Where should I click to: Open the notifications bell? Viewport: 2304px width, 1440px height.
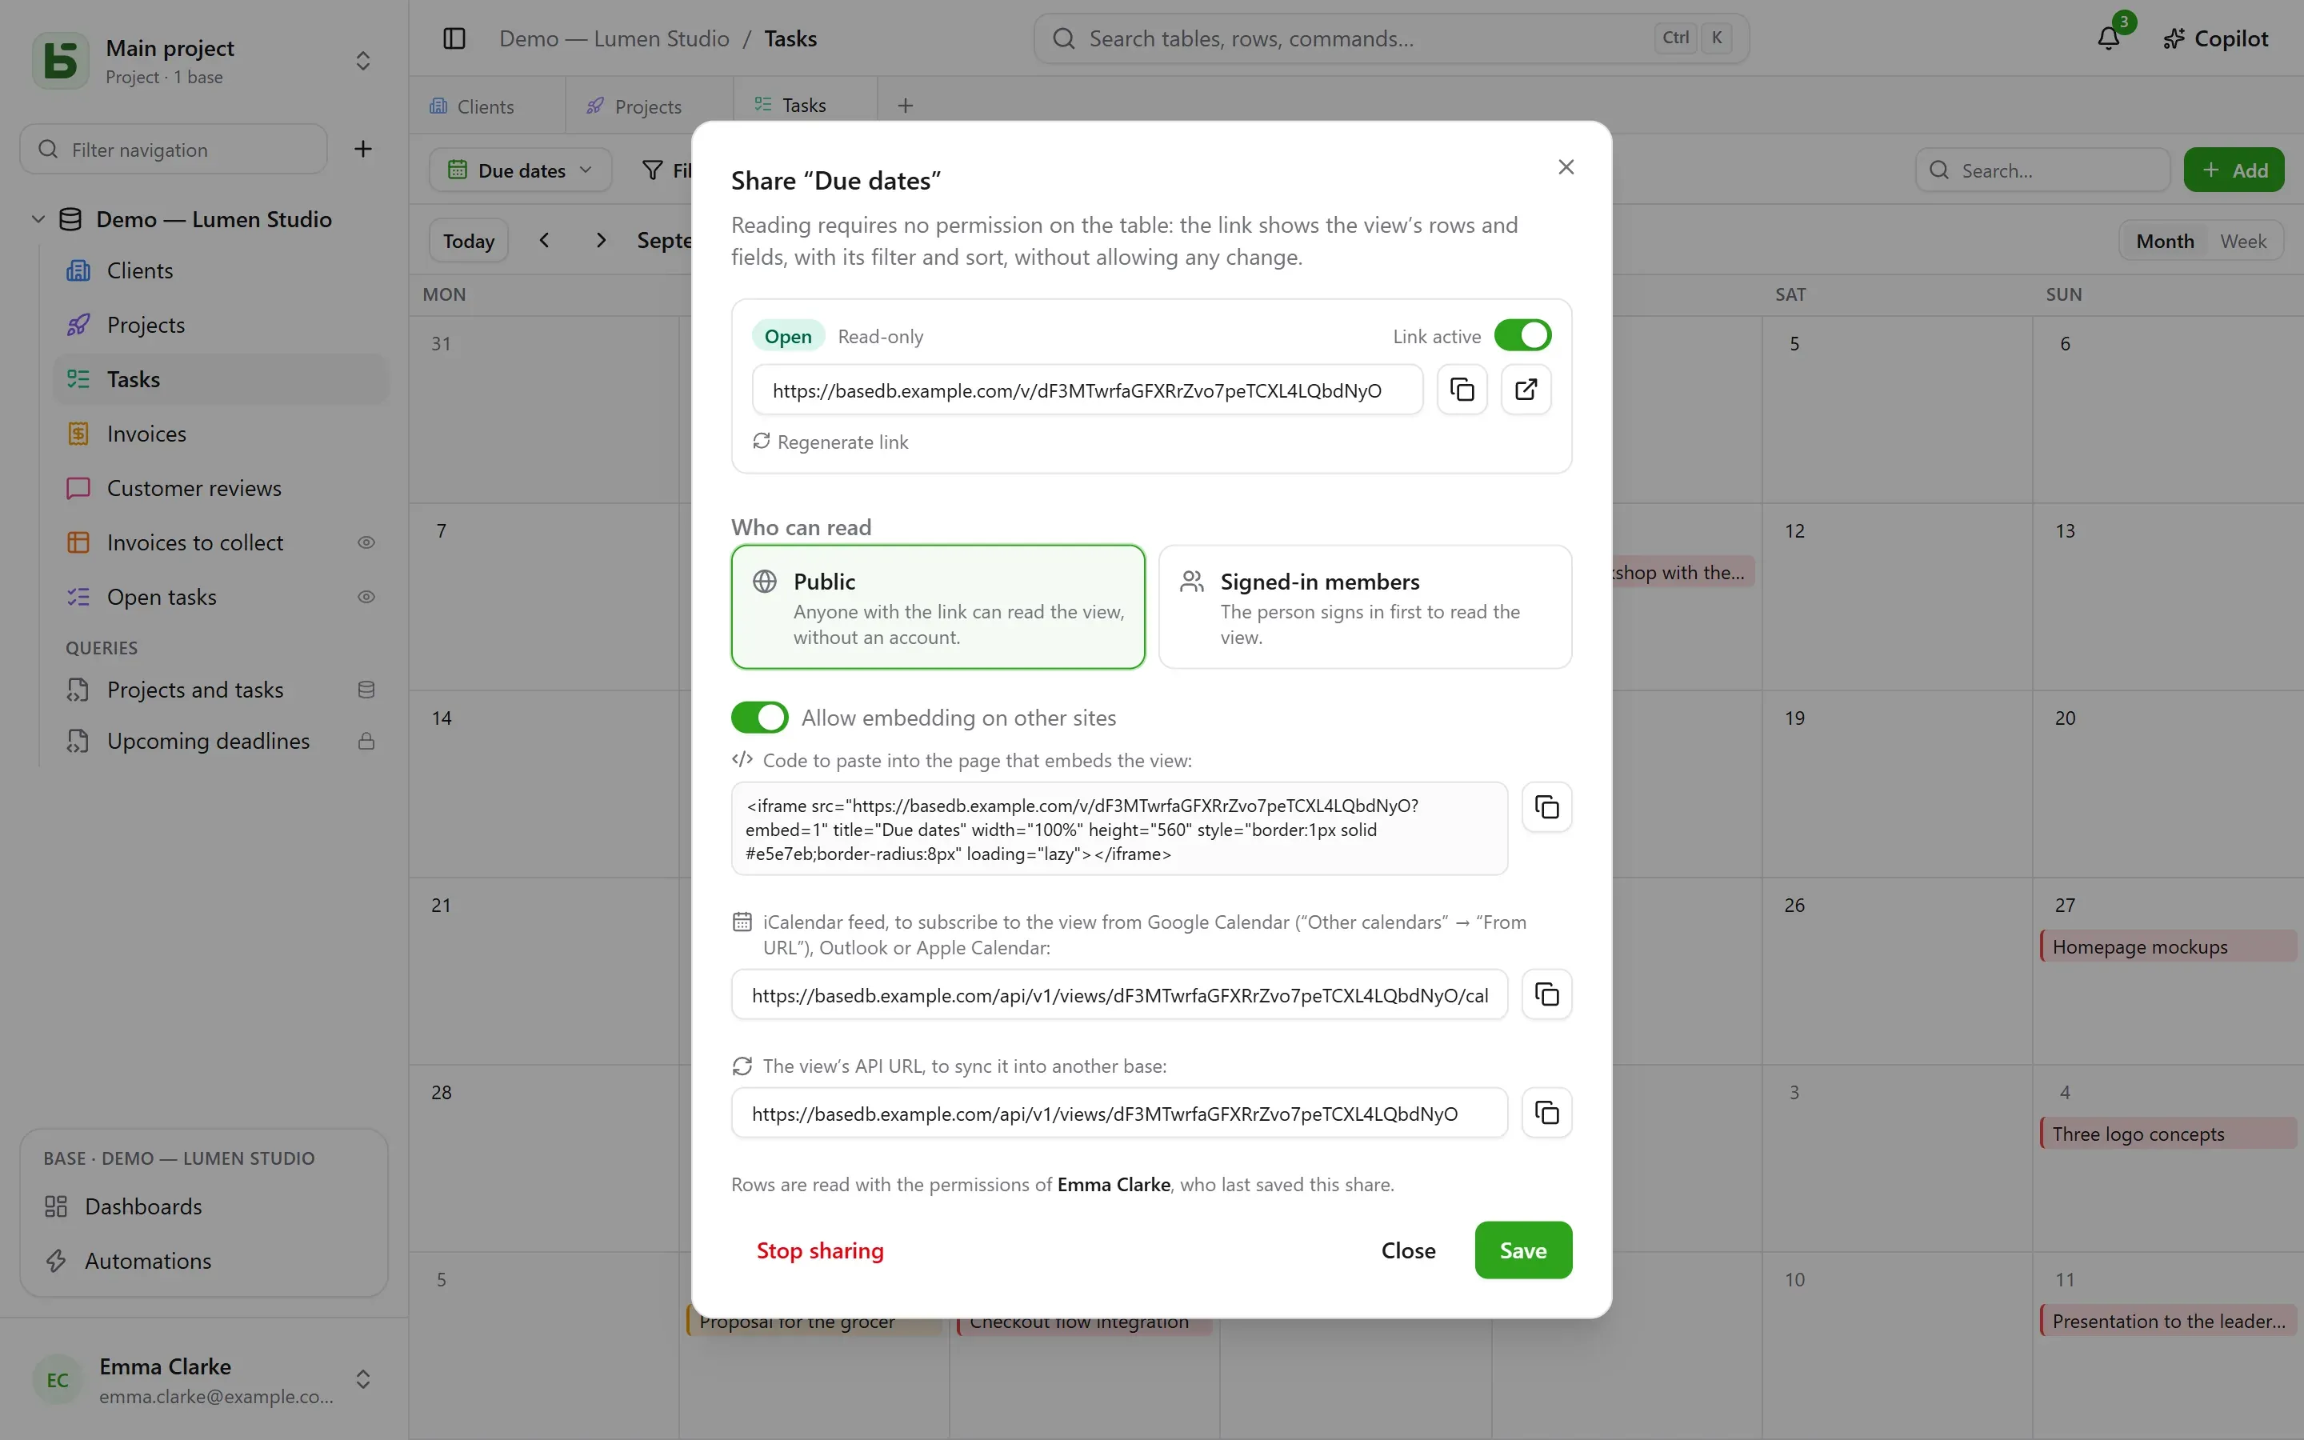click(x=2108, y=38)
